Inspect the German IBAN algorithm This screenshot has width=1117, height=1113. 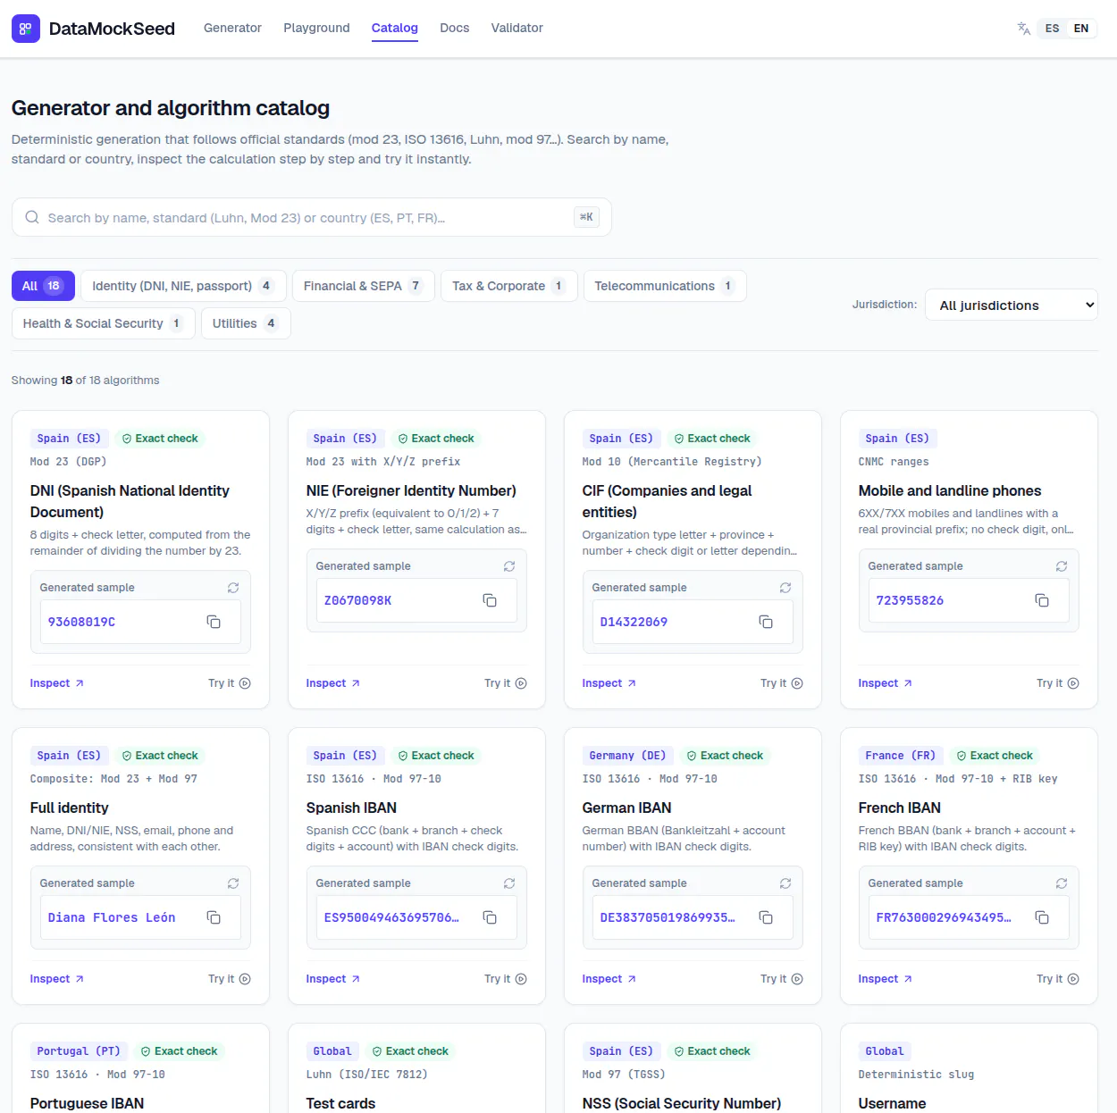(609, 979)
